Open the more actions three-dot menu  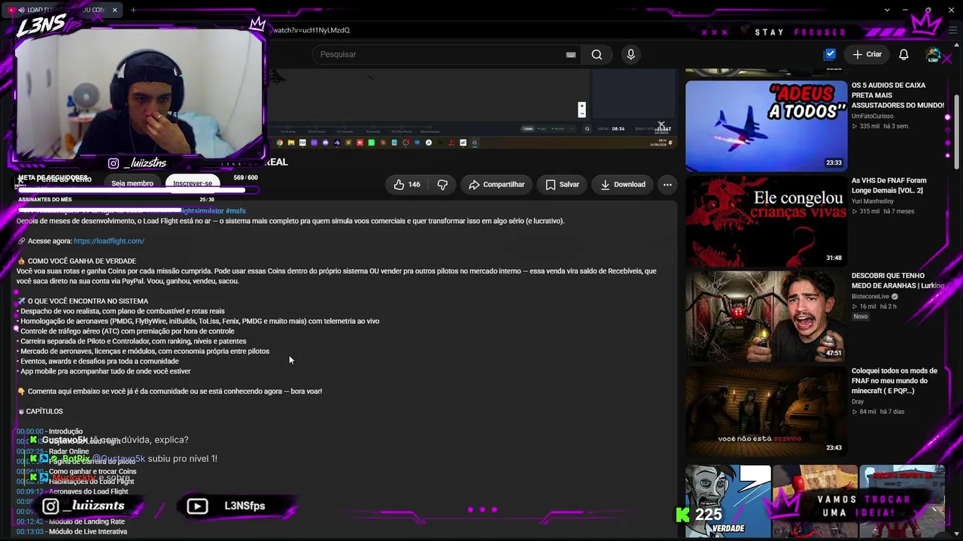coord(667,184)
